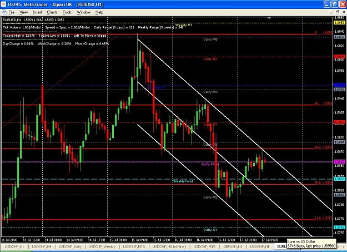Switch to the USDCHF,H8 (offline) tab
The height and width of the screenshot is (252, 347).
[169, 246]
